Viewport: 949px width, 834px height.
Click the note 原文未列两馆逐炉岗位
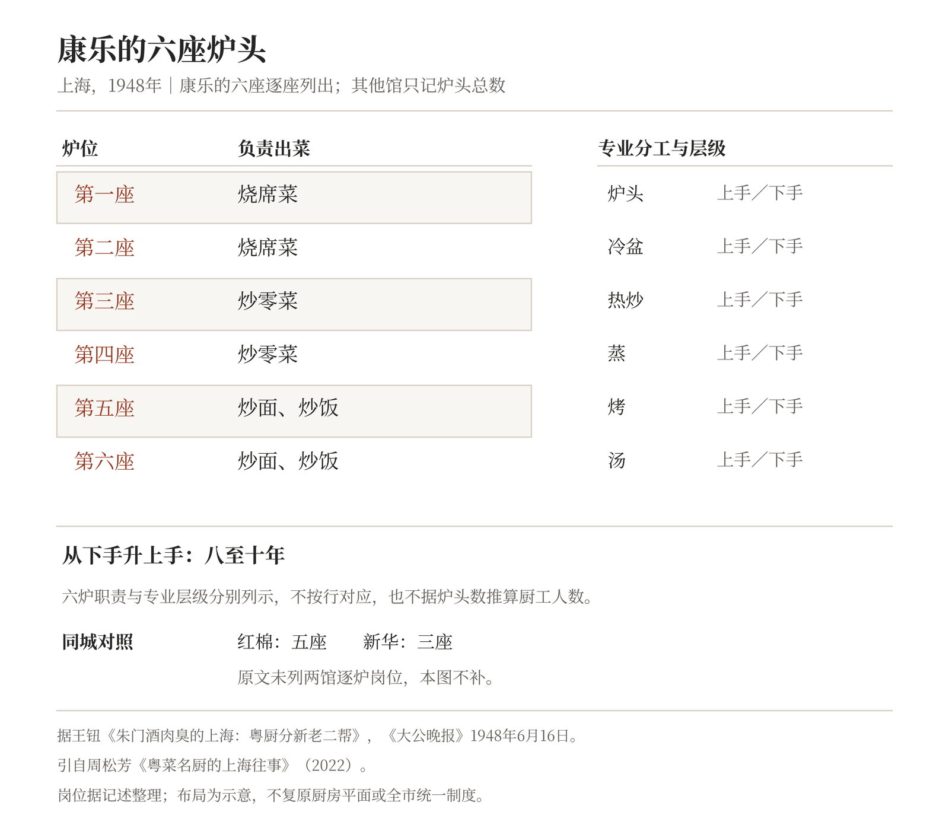(367, 677)
